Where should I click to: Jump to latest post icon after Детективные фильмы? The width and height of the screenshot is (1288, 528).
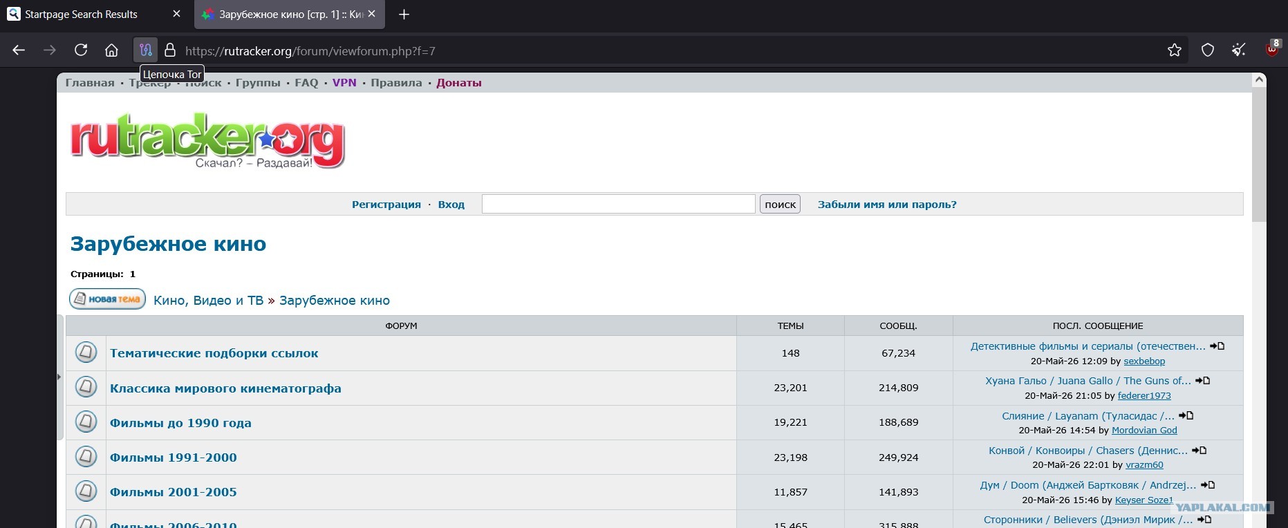tap(1217, 346)
